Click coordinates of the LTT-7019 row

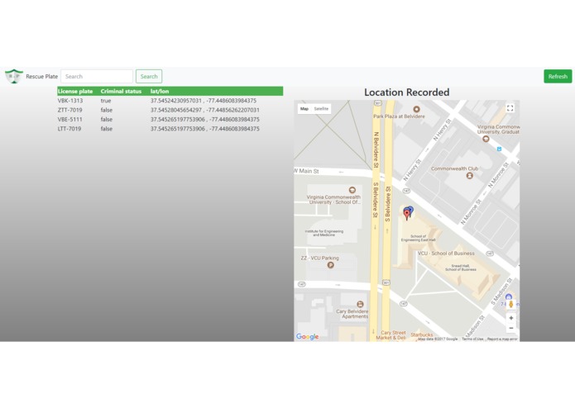pyautogui.click(x=205, y=129)
